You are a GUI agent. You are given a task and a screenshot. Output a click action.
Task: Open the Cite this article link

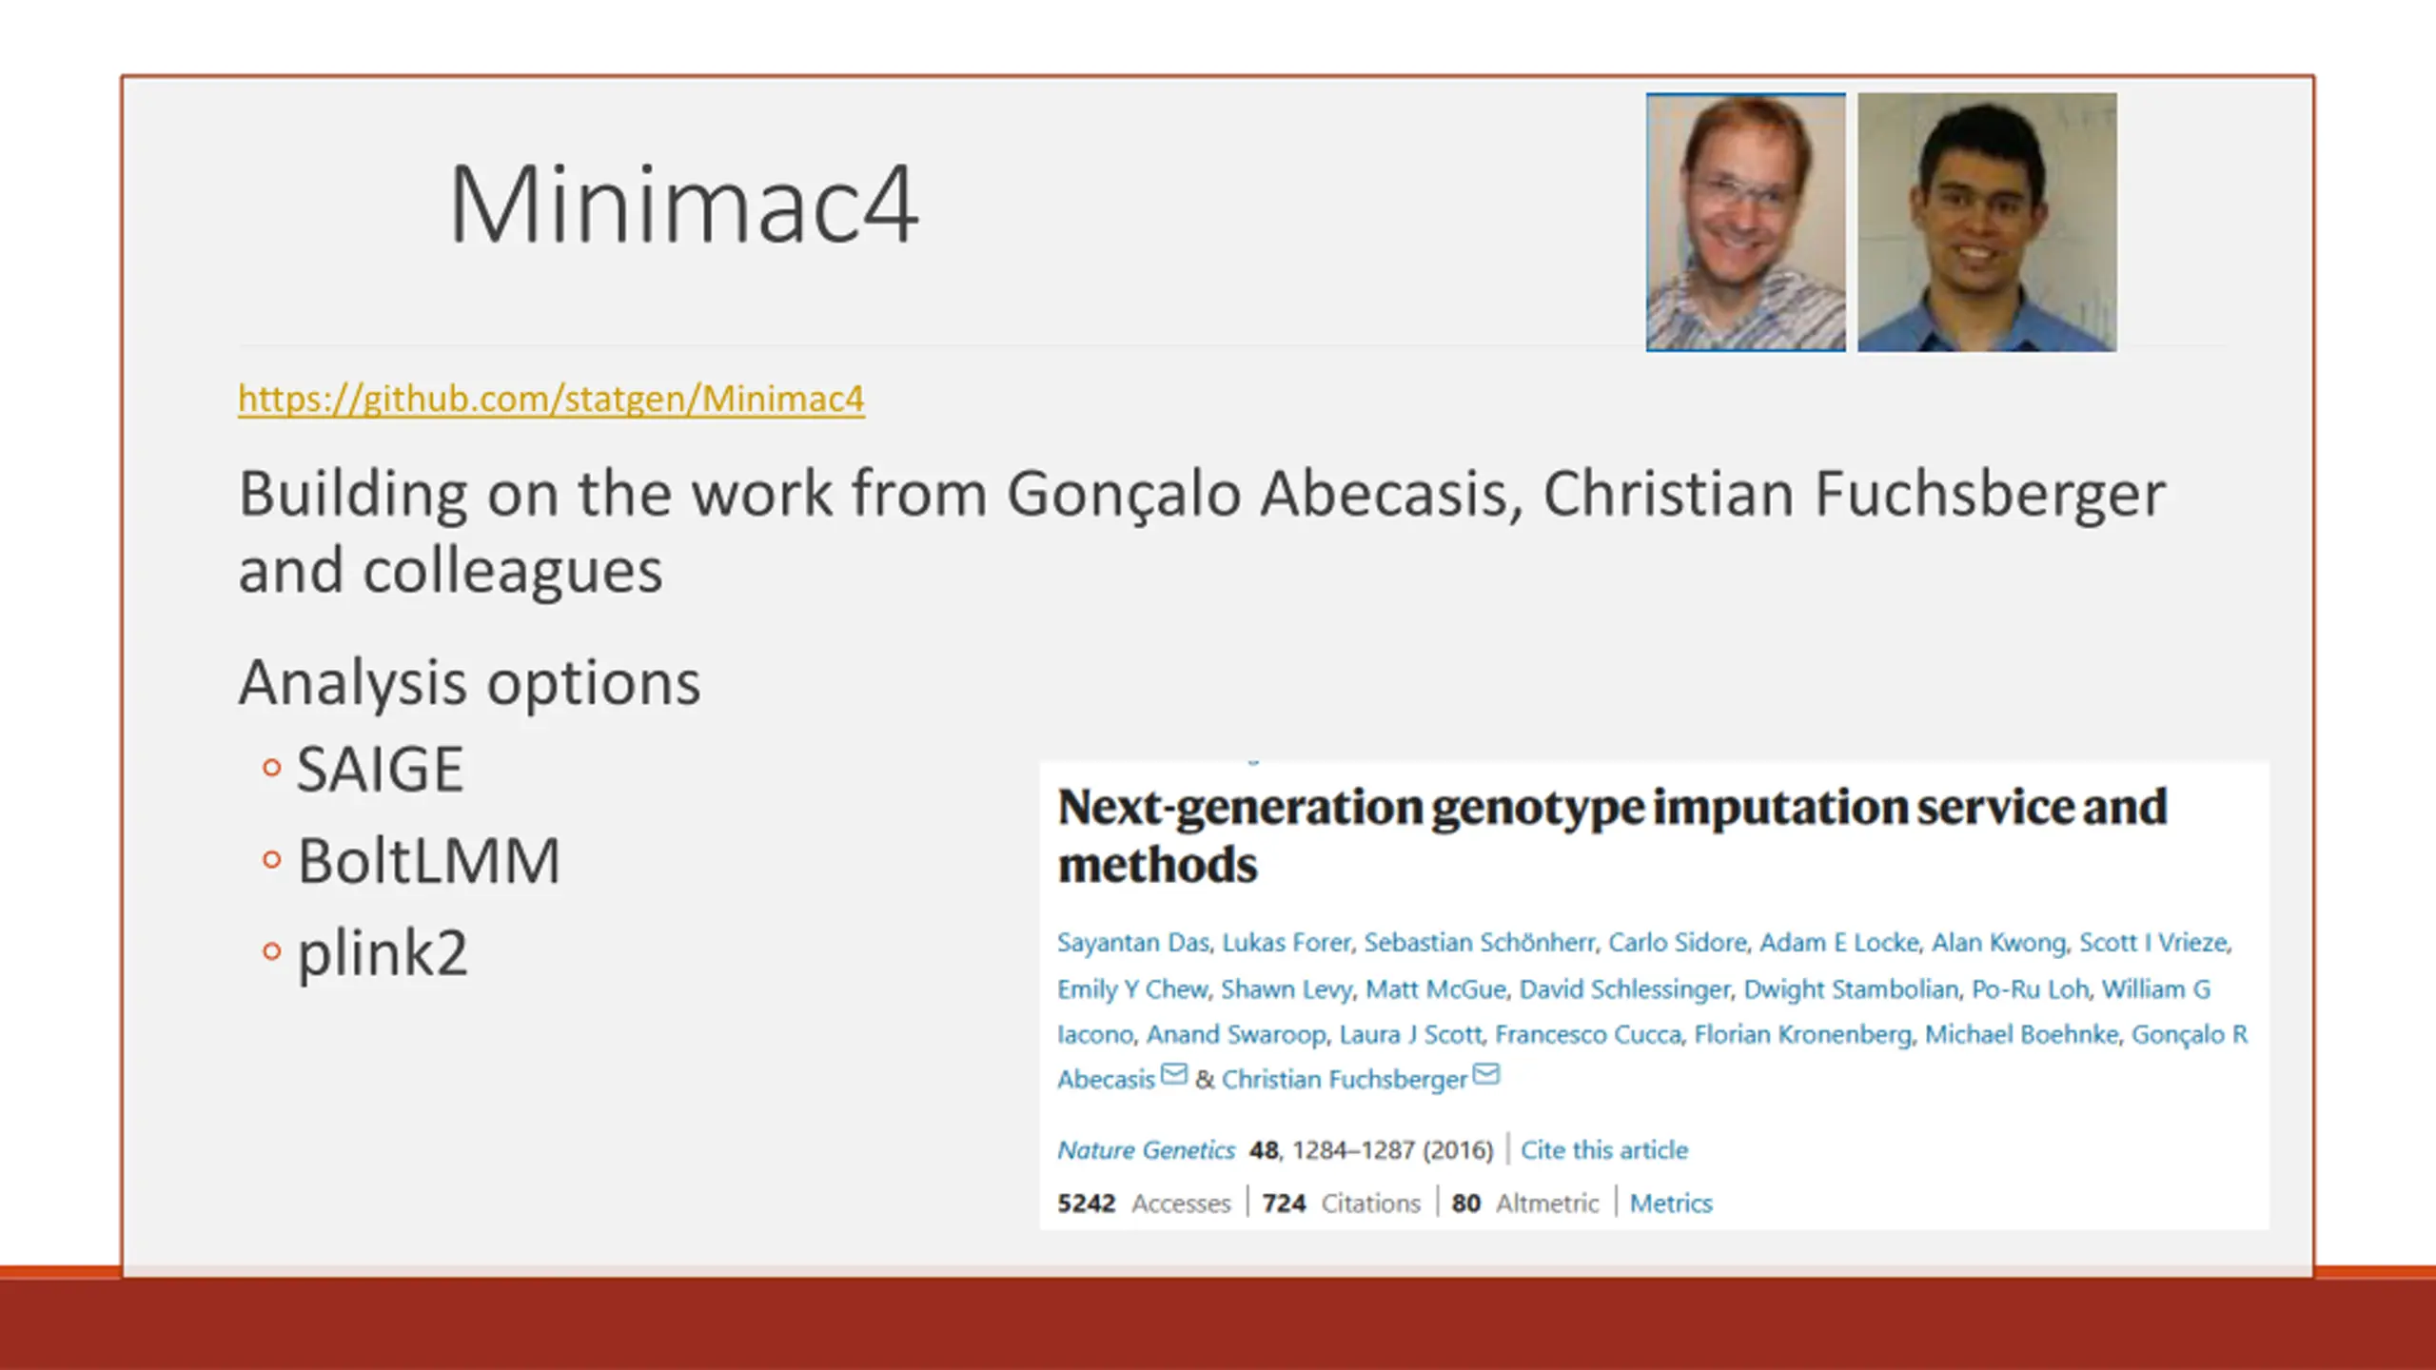(1604, 1150)
